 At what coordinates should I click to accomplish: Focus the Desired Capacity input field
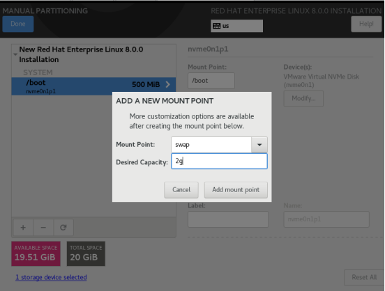[219, 161]
